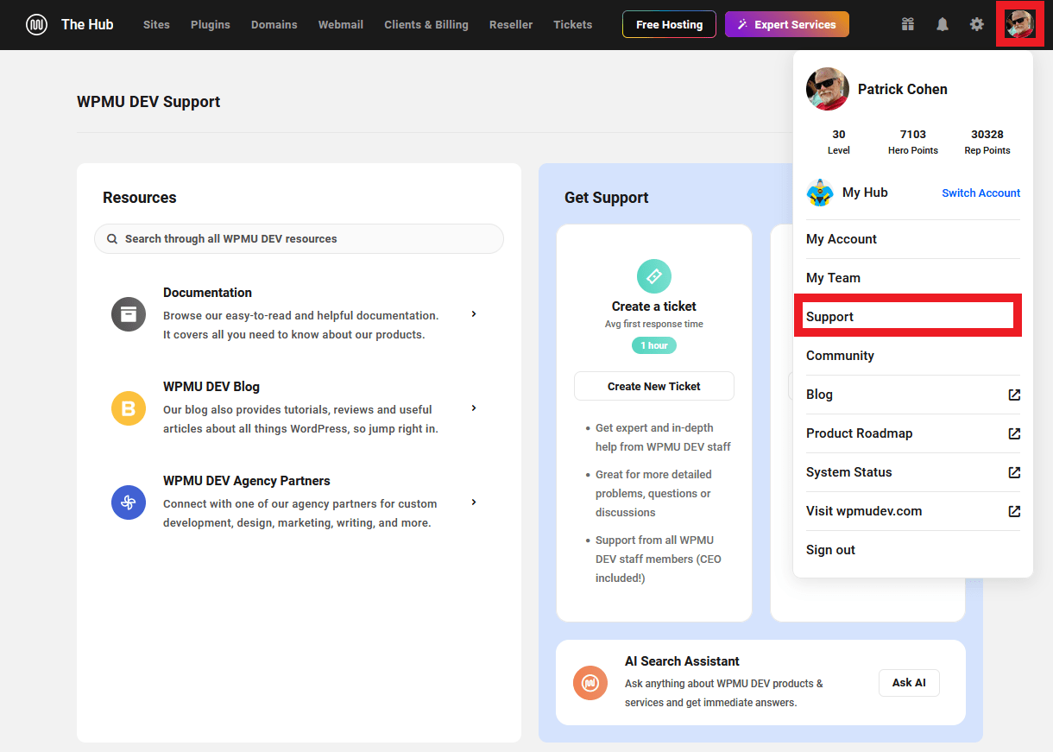Image resolution: width=1053 pixels, height=752 pixels.
Task: Select Product Roadmap in profile menu
Action: pos(913,433)
